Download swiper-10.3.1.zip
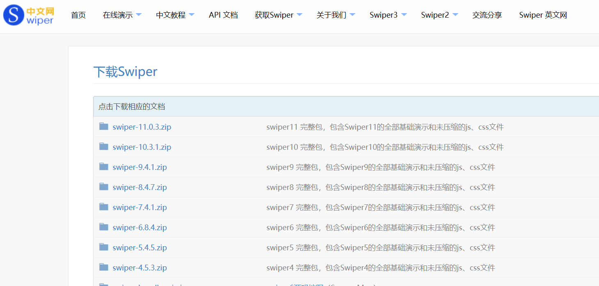Viewport: 599px width, 286px height. (x=142, y=147)
